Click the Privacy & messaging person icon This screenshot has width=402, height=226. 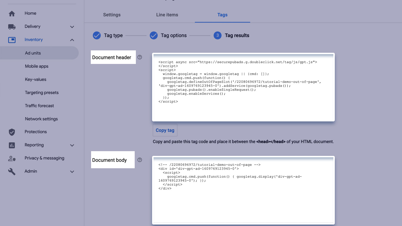12,159
